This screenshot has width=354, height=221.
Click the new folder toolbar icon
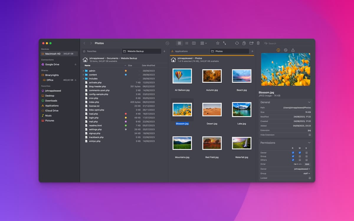pyautogui.click(x=251, y=43)
